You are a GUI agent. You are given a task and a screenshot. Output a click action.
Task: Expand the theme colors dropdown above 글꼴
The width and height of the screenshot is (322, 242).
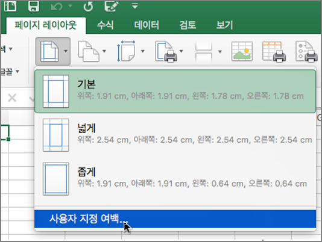click(x=10, y=49)
